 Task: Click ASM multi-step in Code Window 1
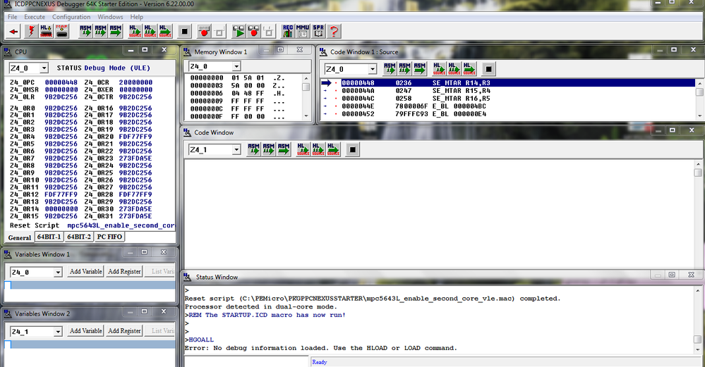pos(404,68)
